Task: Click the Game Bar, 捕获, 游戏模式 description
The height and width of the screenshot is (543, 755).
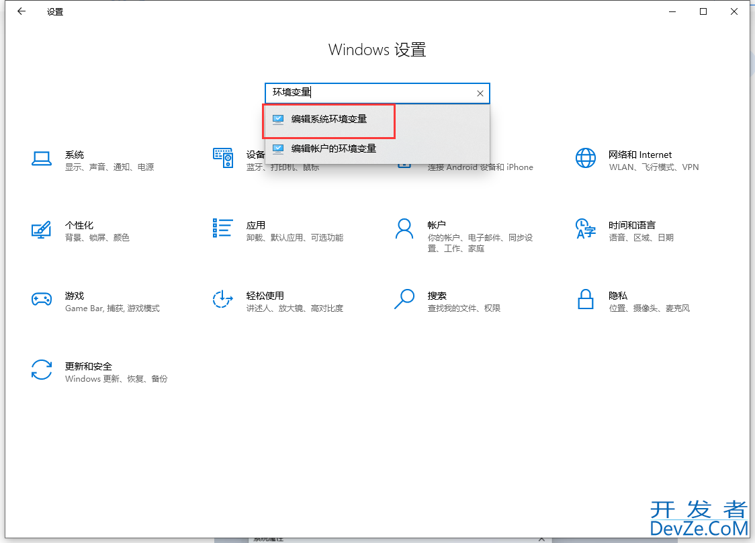Action: pos(113,308)
